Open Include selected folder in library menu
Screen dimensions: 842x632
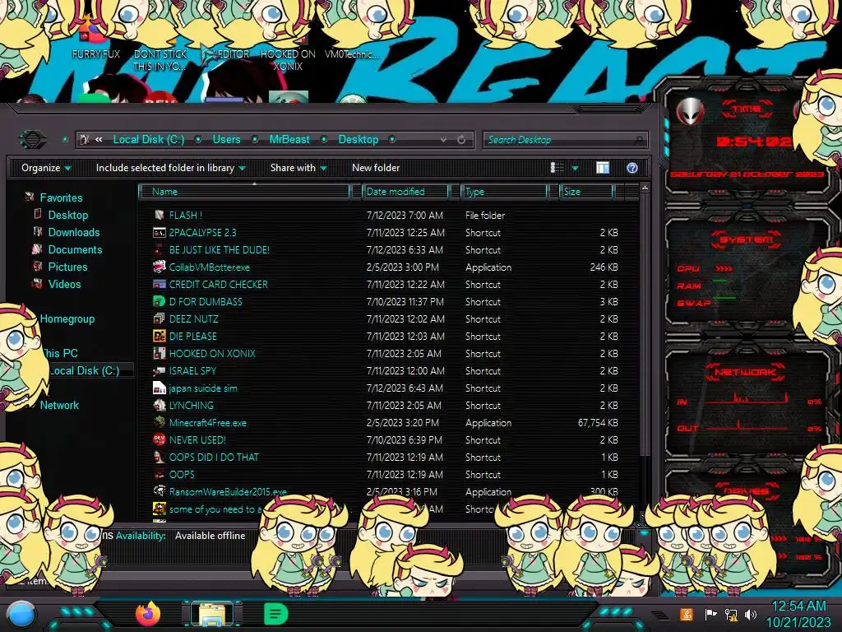170,168
